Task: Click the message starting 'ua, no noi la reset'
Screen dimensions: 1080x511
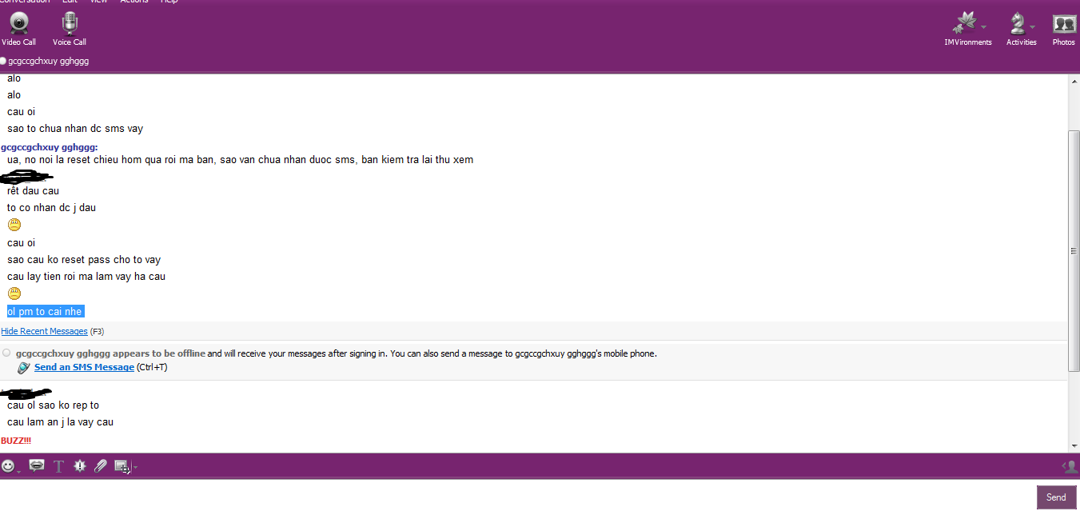Action: [x=240, y=159]
